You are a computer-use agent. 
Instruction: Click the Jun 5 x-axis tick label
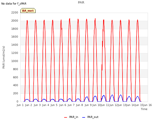tap(54, 105)
